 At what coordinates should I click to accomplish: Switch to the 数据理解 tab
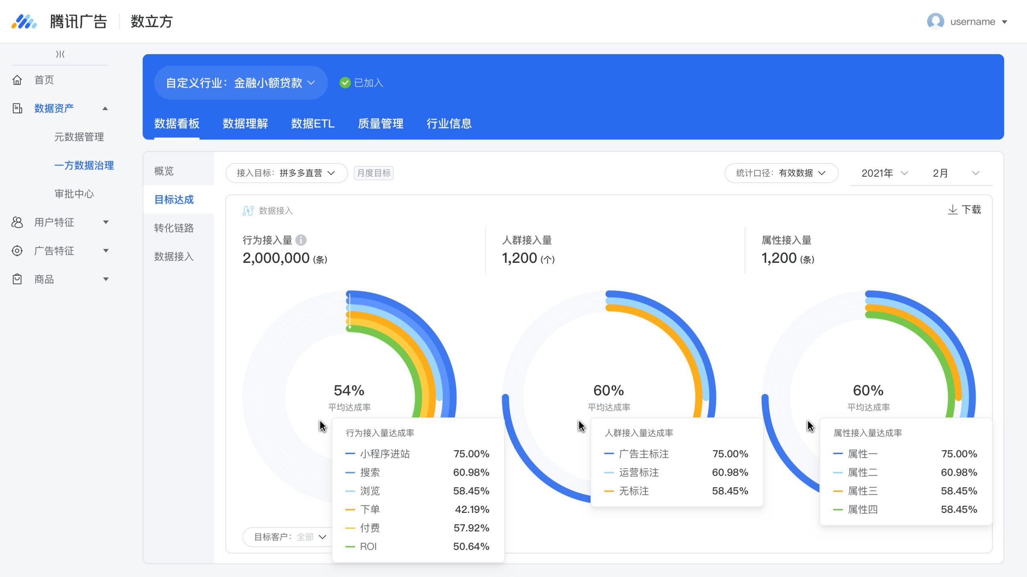coord(245,123)
